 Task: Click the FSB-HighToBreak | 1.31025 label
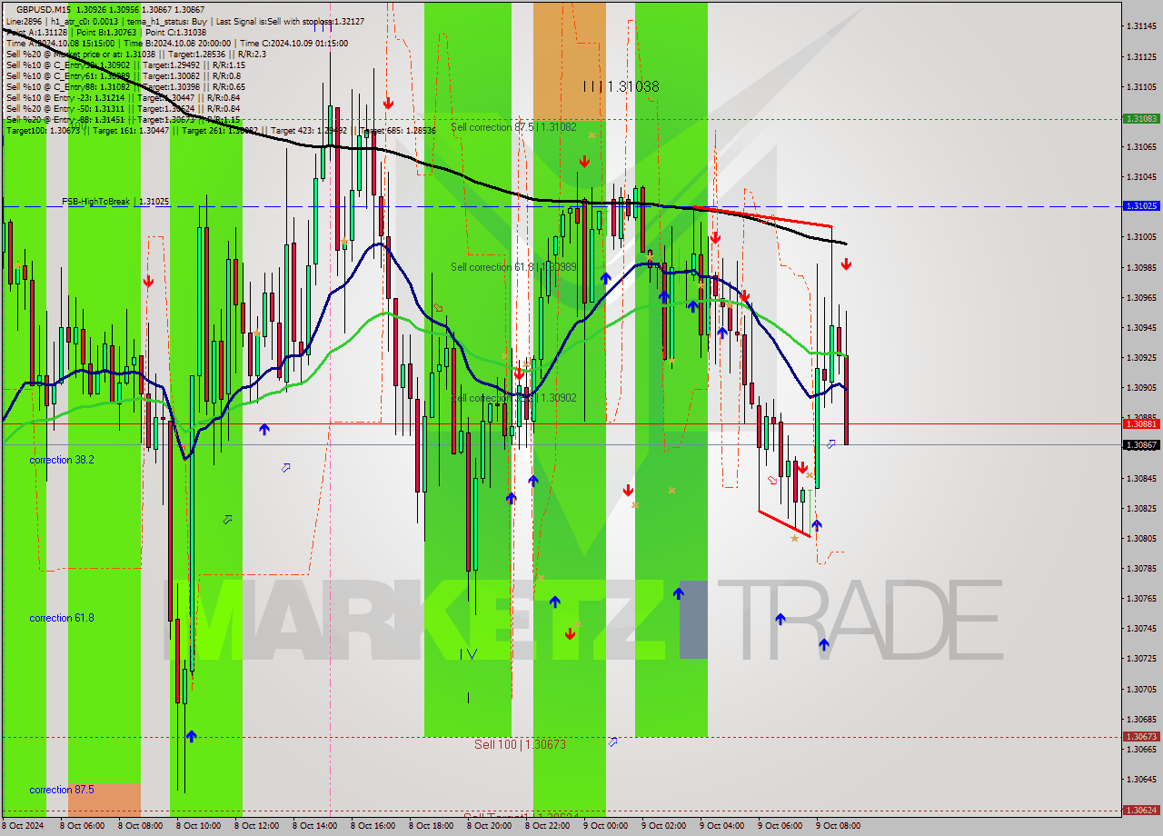[115, 201]
